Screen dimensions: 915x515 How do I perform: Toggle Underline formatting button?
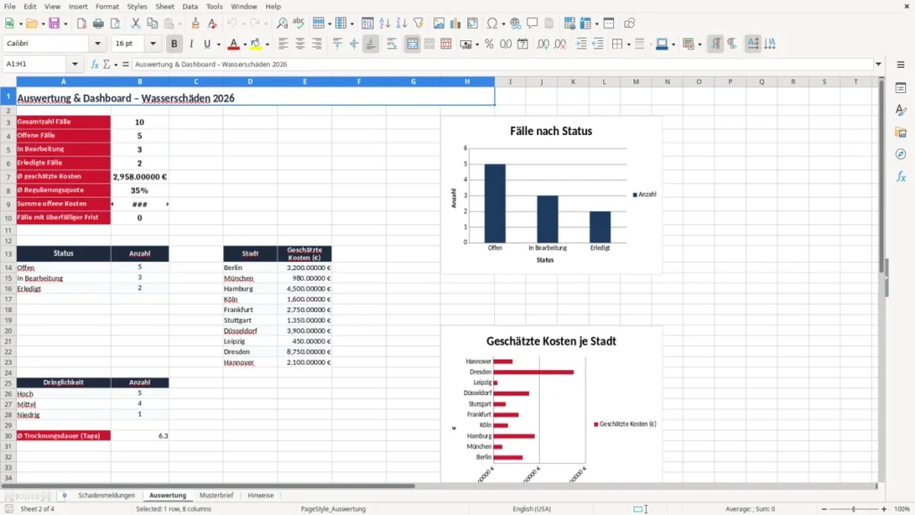207,44
